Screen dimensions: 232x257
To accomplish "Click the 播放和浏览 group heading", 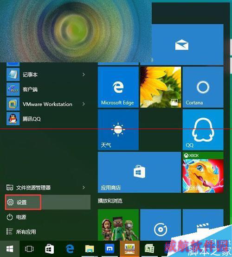I will (x=110, y=201).
